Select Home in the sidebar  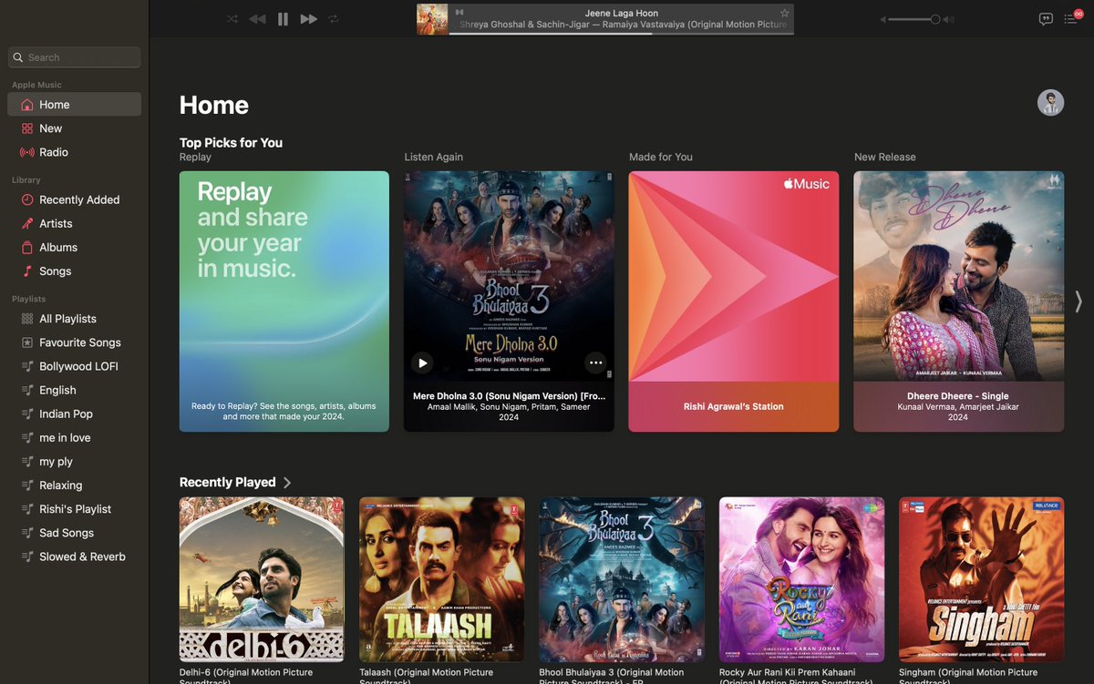(75, 105)
